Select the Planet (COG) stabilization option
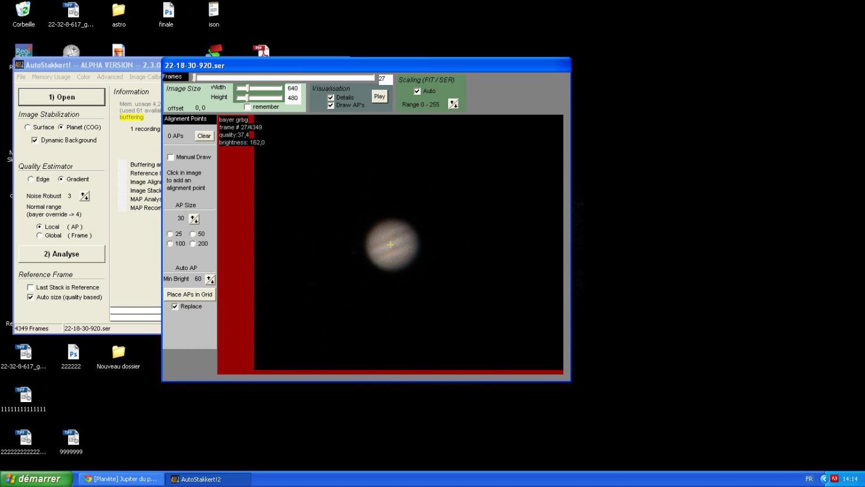The height and width of the screenshot is (487, 865). click(x=61, y=127)
